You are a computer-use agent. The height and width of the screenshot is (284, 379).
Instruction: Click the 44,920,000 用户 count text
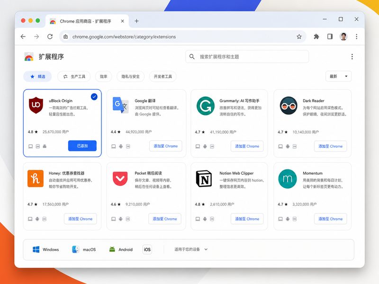[139, 132]
